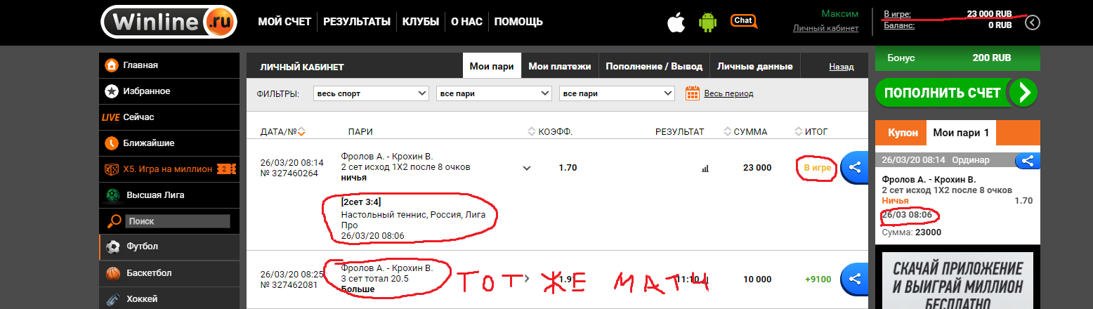Viewport: 1093px width, 309px height.
Task: Show statistics chart icon for first bet
Action: 705,169
